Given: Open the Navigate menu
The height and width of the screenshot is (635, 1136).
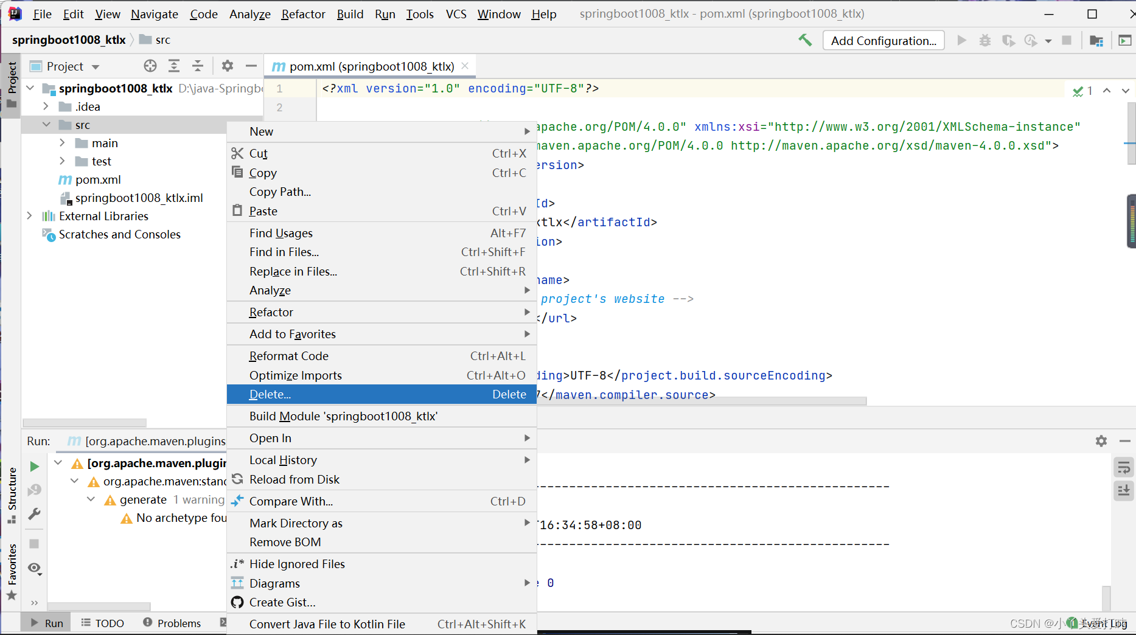Looking at the screenshot, I should click(x=155, y=13).
